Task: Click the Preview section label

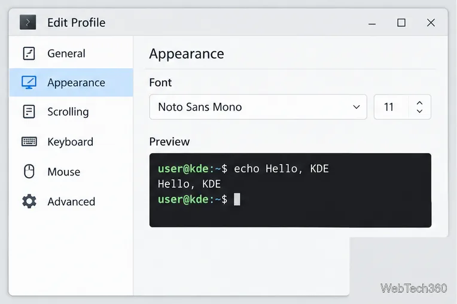Action: (x=169, y=142)
